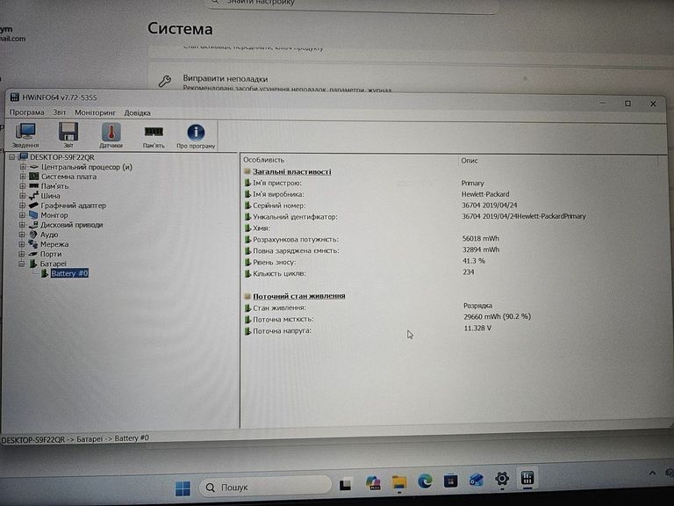The width and height of the screenshot is (674, 506).
Task: Click the HWiNFO taskbar icon
Action: tap(527, 478)
